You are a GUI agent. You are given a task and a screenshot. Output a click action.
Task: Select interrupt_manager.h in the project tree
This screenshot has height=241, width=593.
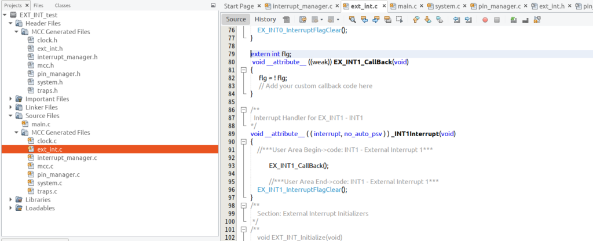point(67,57)
